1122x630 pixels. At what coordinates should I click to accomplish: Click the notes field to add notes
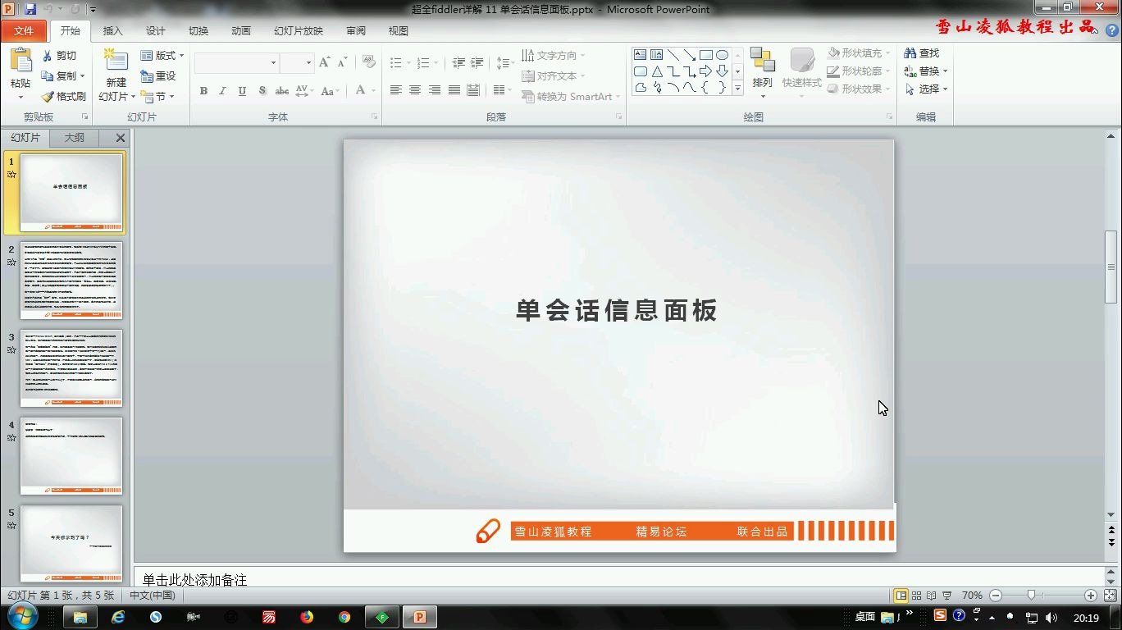pos(619,579)
